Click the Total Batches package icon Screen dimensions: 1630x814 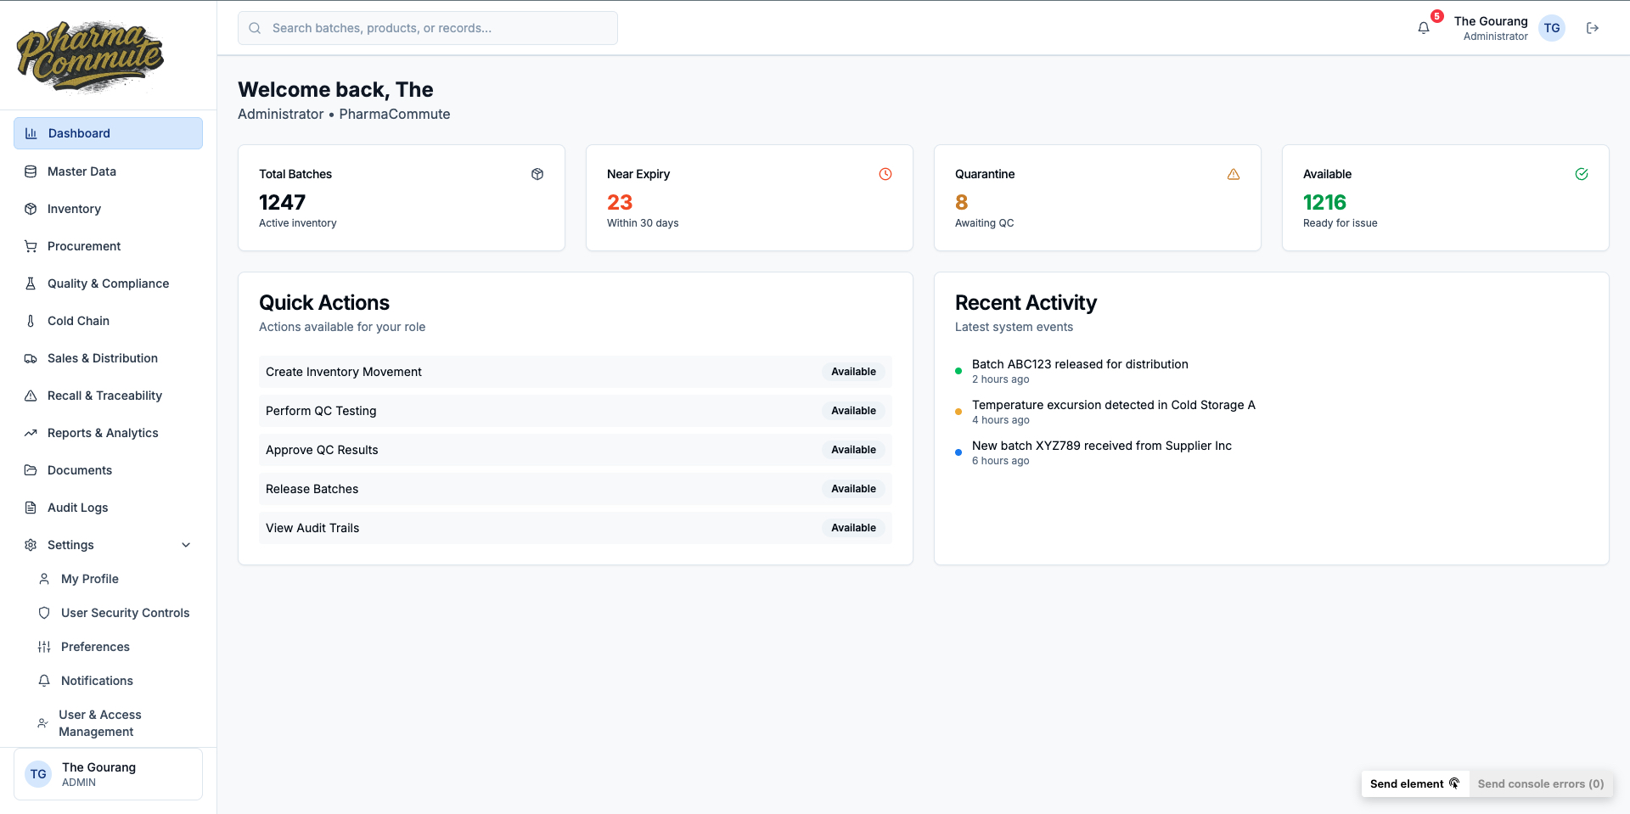[537, 174]
